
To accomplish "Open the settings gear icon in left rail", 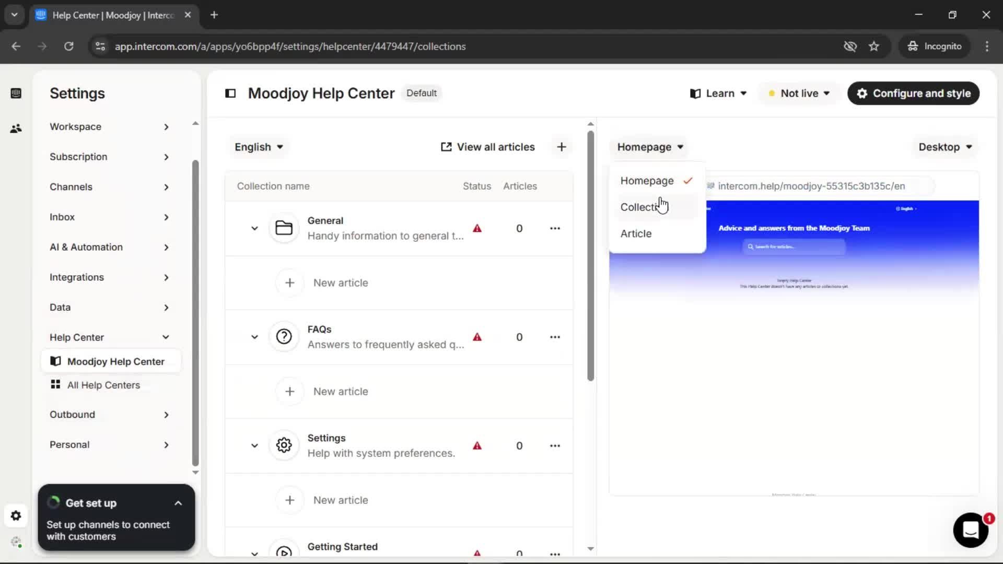I will (x=16, y=516).
